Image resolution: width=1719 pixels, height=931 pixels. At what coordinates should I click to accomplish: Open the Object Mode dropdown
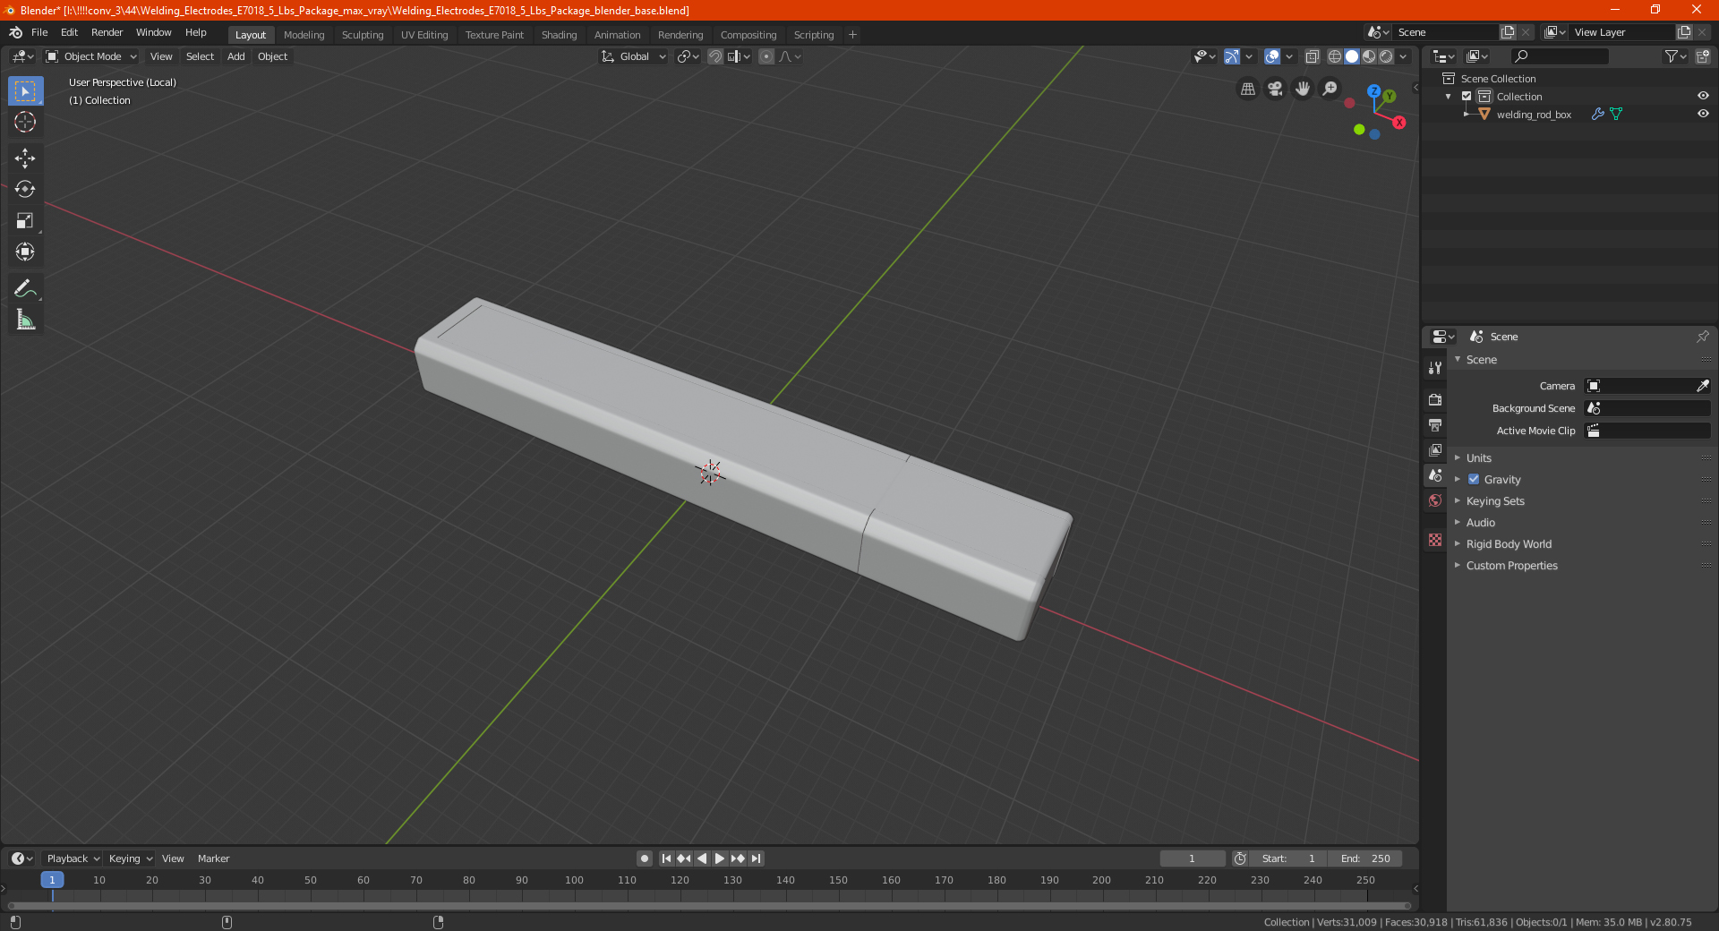(91, 56)
